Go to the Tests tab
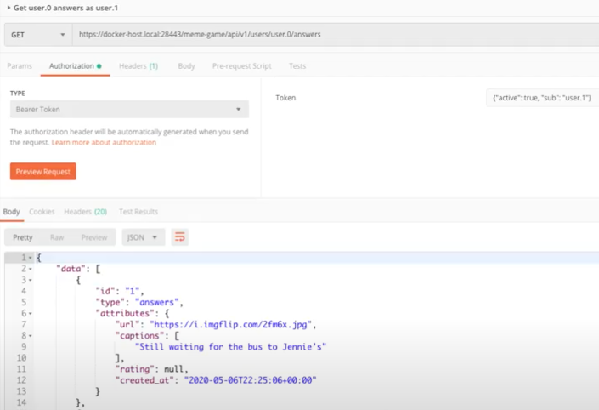This screenshot has height=410, width=599. [297, 65]
